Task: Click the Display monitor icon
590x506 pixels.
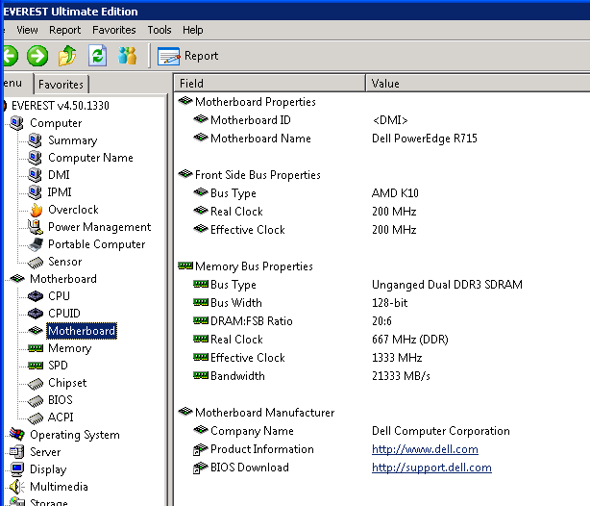Action: click(17, 469)
